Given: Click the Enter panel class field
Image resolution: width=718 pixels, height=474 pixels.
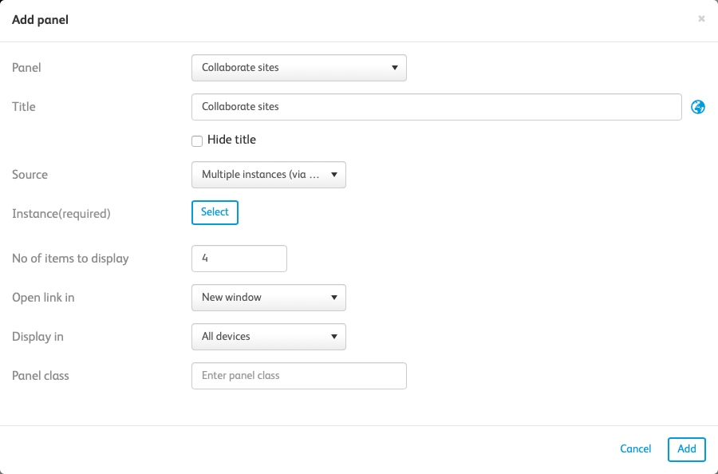Looking at the screenshot, I should (x=299, y=376).
